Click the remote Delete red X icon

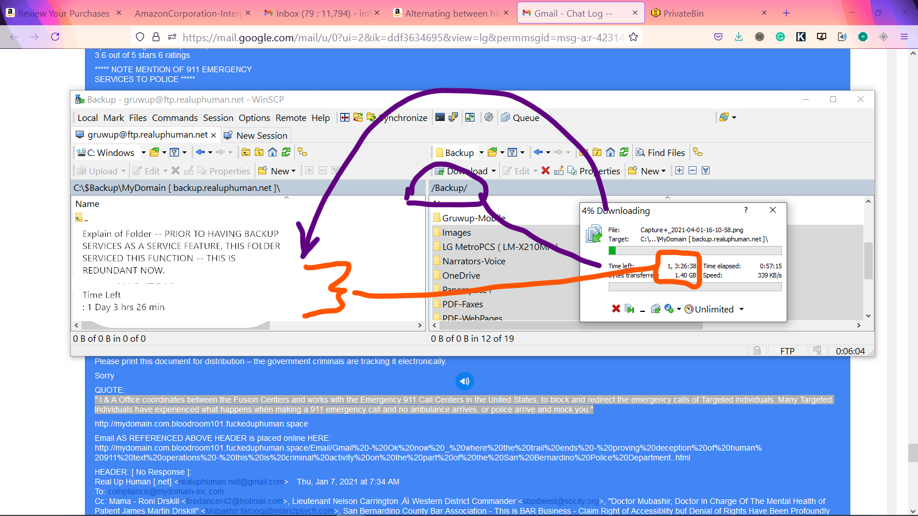coord(546,171)
